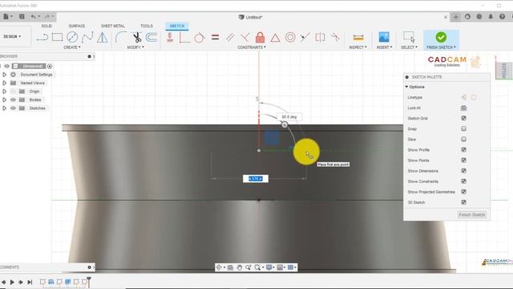
Task: Apply the Midpoint triangle constraint
Action: (x=275, y=38)
